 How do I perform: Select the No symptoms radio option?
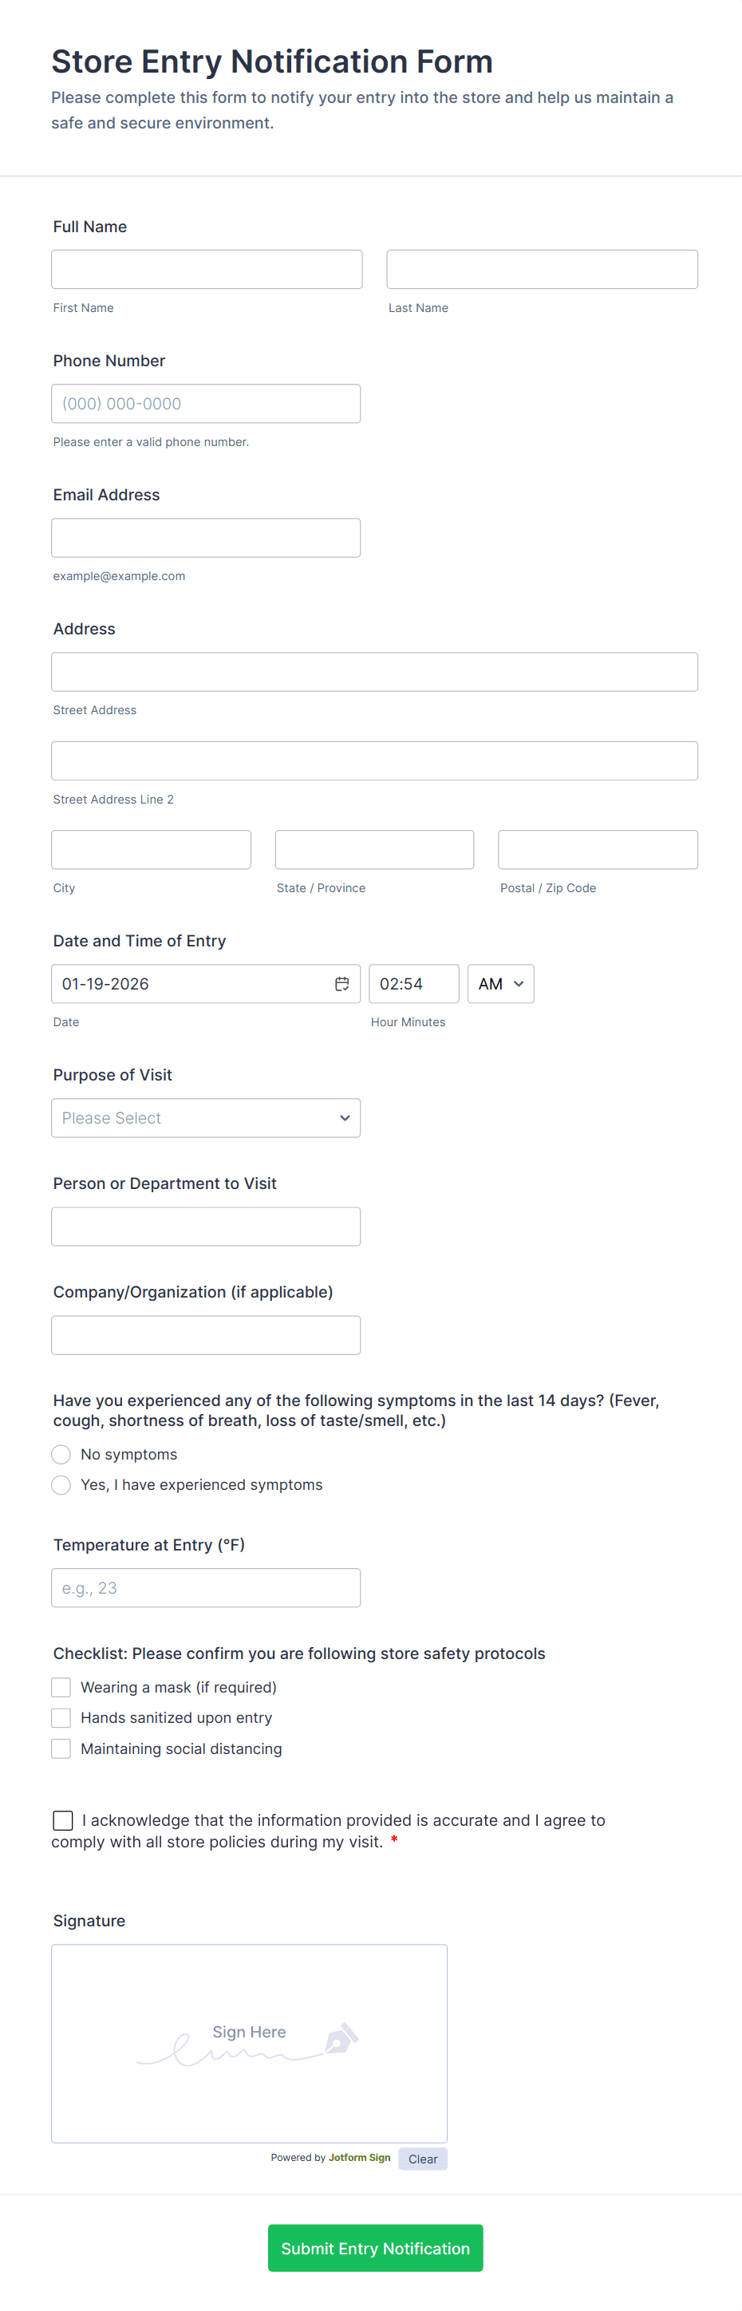[61, 1454]
